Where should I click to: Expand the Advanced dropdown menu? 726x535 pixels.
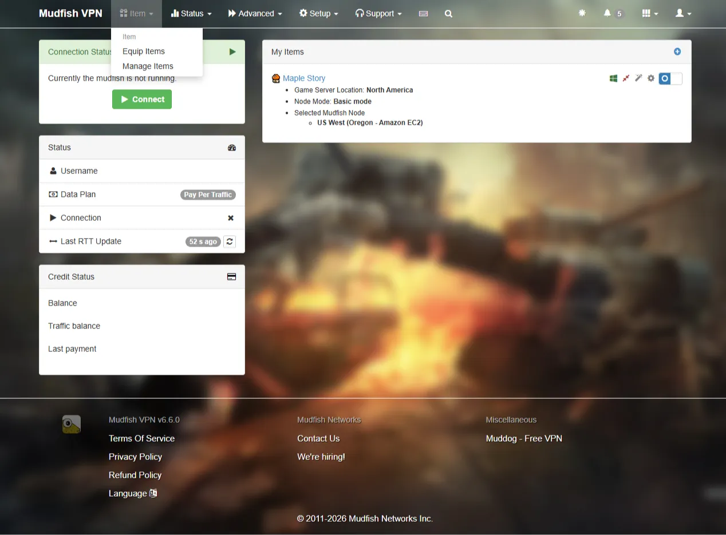click(x=255, y=14)
